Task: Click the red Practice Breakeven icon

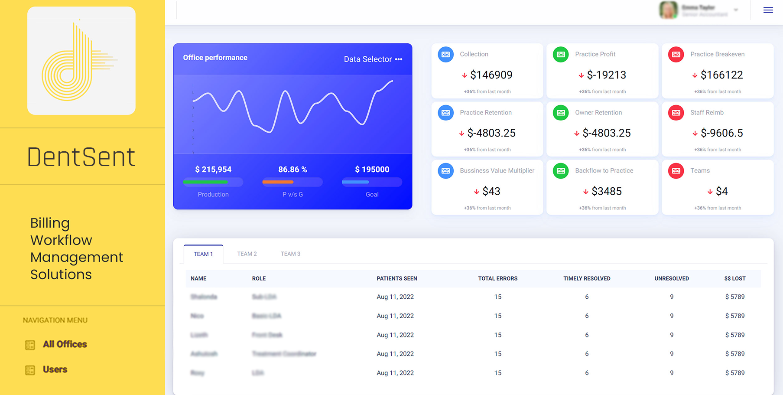Action: [676, 55]
